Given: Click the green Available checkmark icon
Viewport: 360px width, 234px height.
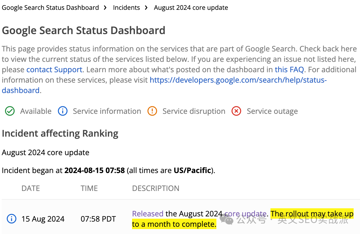Looking at the screenshot, I should 10,111.
